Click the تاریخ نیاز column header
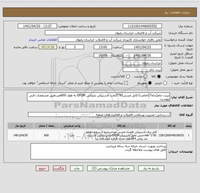 [20, 126]
